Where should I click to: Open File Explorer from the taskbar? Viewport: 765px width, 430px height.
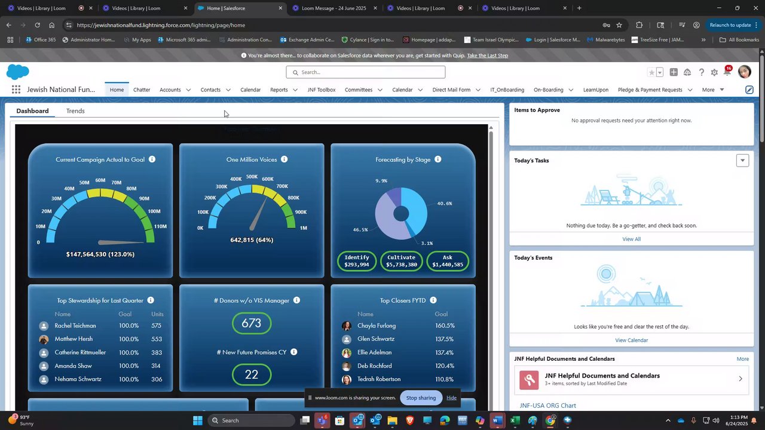pos(392,420)
